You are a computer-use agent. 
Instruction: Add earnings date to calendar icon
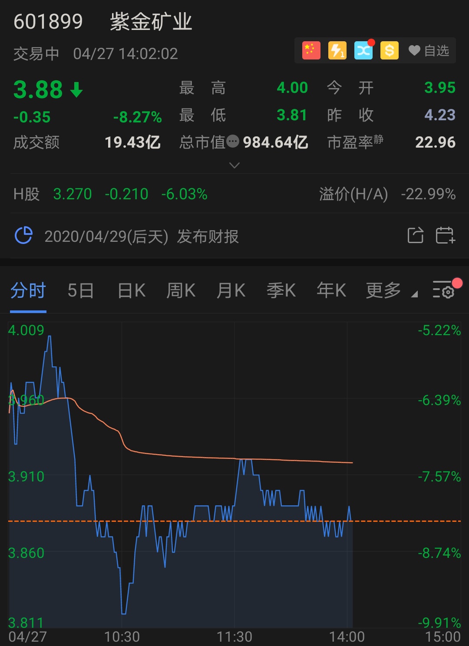click(x=445, y=235)
